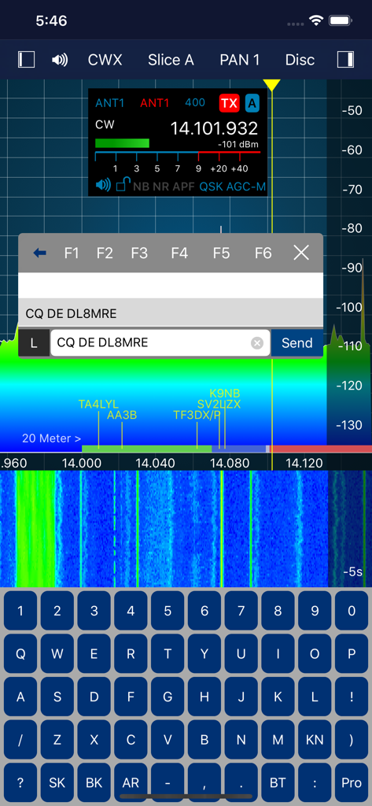The height and width of the screenshot is (806, 372).
Task: Tap the Disc menu item
Action: [x=300, y=60]
